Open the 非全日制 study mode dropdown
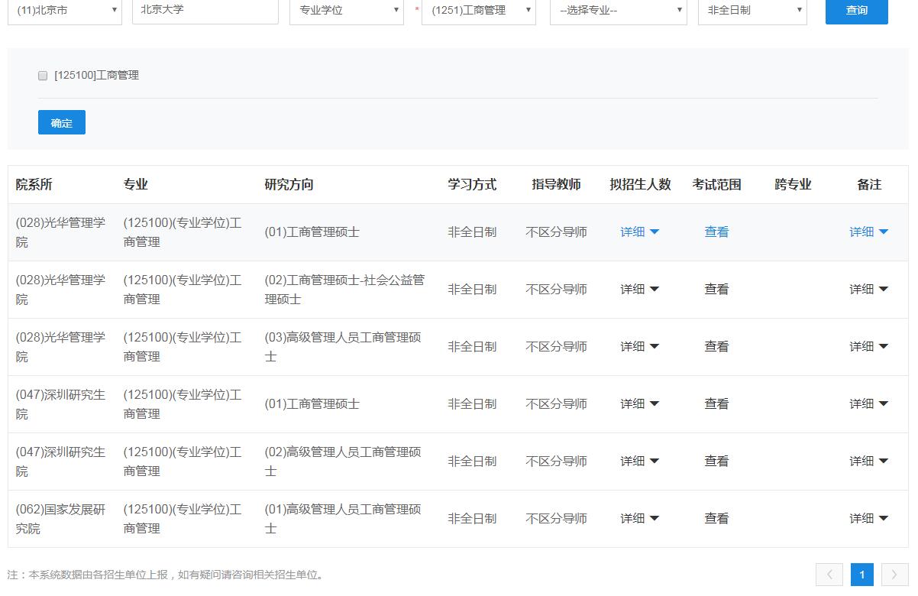This screenshot has width=918, height=596. 752,11
